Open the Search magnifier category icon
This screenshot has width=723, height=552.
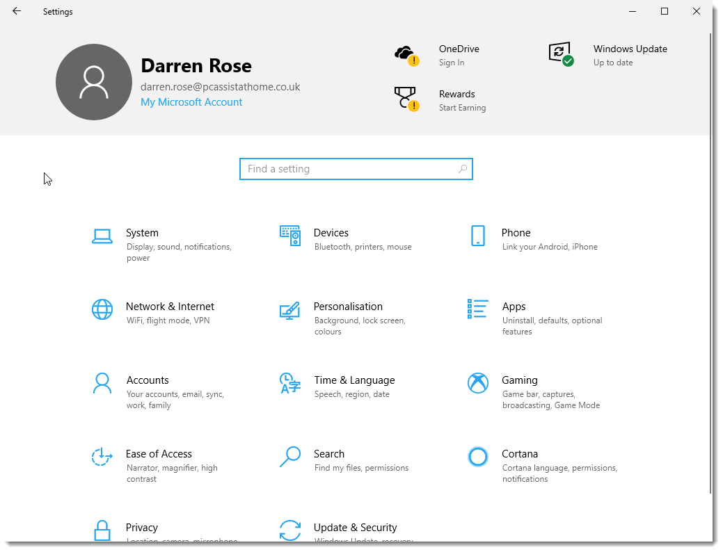(289, 457)
